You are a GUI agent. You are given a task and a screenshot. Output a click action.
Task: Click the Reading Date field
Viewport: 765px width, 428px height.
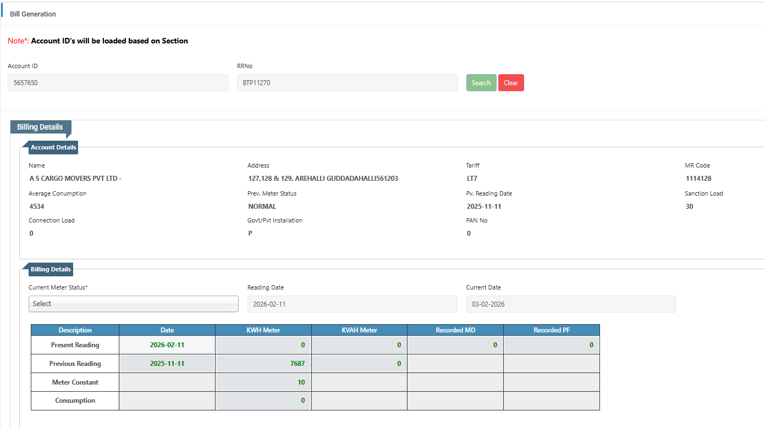[x=352, y=304]
